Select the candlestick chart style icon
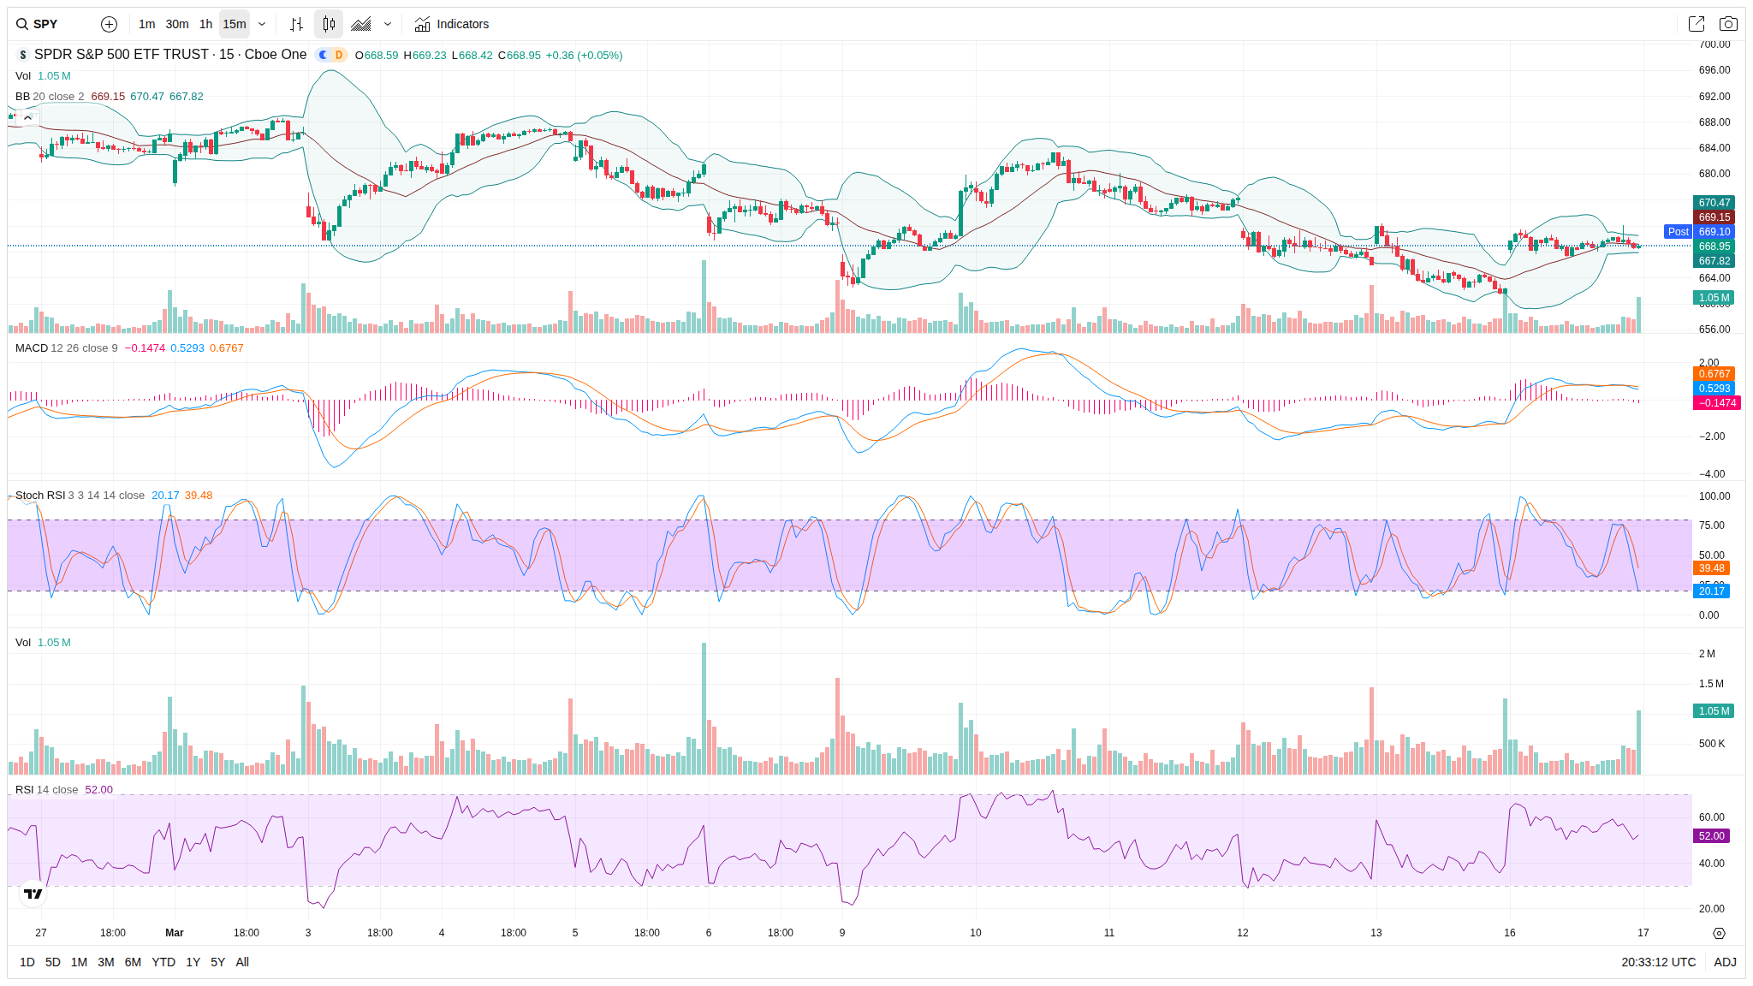1753x986 pixels. [x=329, y=24]
